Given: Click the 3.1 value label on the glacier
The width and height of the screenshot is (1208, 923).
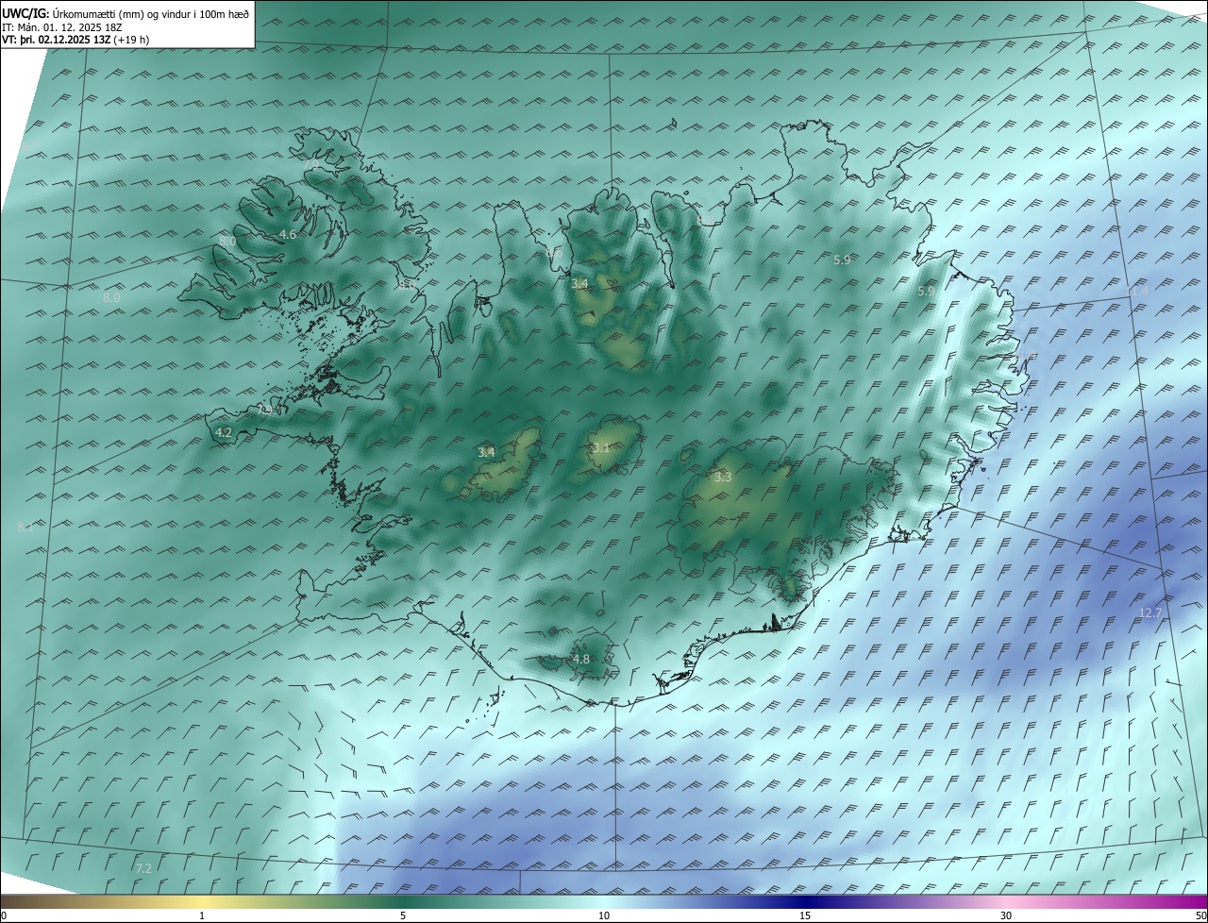Looking at the screenshot, I should pyautogui.click(x=600, y=447).
